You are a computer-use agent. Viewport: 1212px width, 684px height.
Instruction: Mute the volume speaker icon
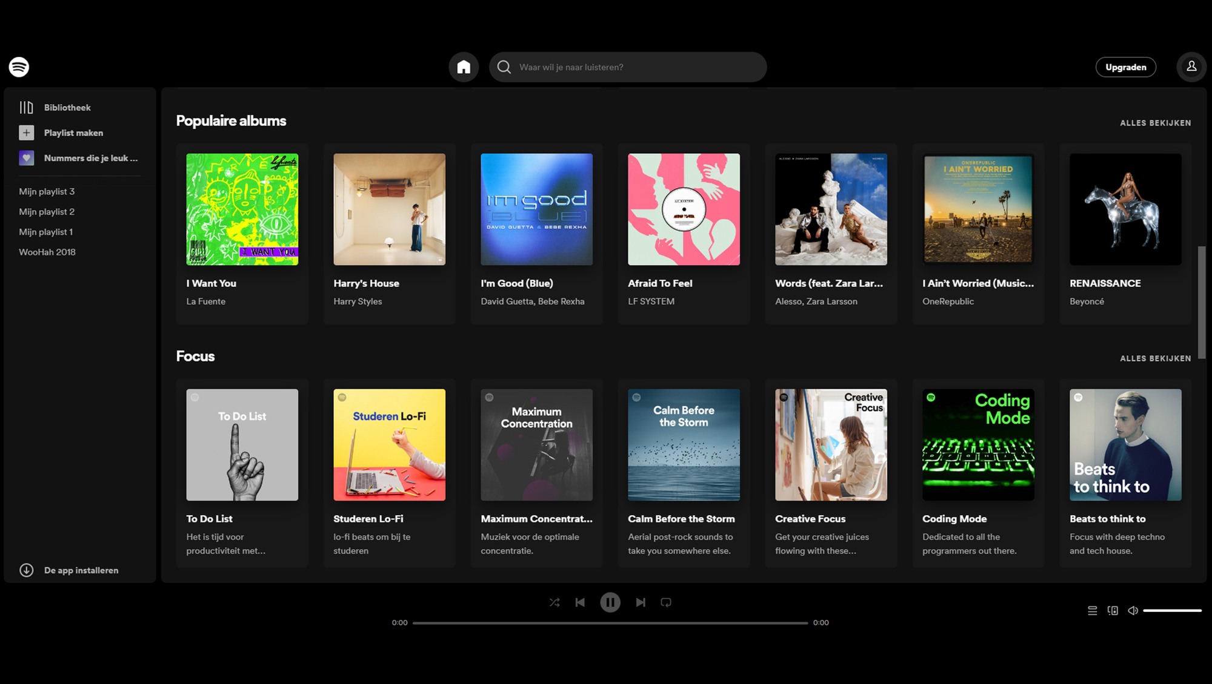(x=1133, y=611)
